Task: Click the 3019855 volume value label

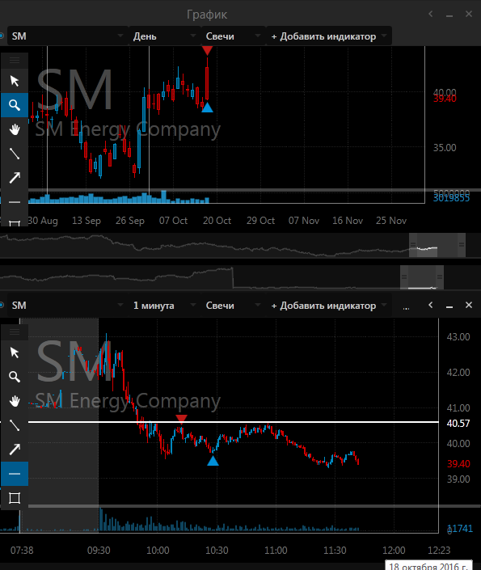Action: click(451, 198)
